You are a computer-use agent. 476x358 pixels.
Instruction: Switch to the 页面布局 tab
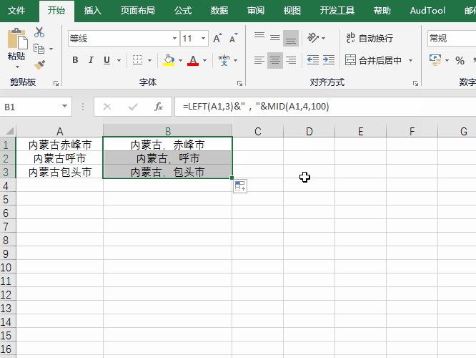138,11
